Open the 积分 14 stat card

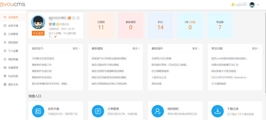coord(160,26)
